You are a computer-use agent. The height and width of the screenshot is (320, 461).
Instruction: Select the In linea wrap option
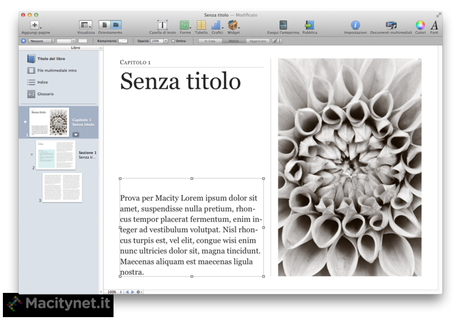(210, 41)
